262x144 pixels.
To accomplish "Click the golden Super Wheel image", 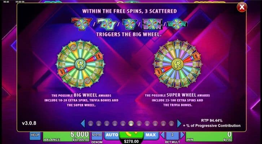I will click(x=178, y=64).
